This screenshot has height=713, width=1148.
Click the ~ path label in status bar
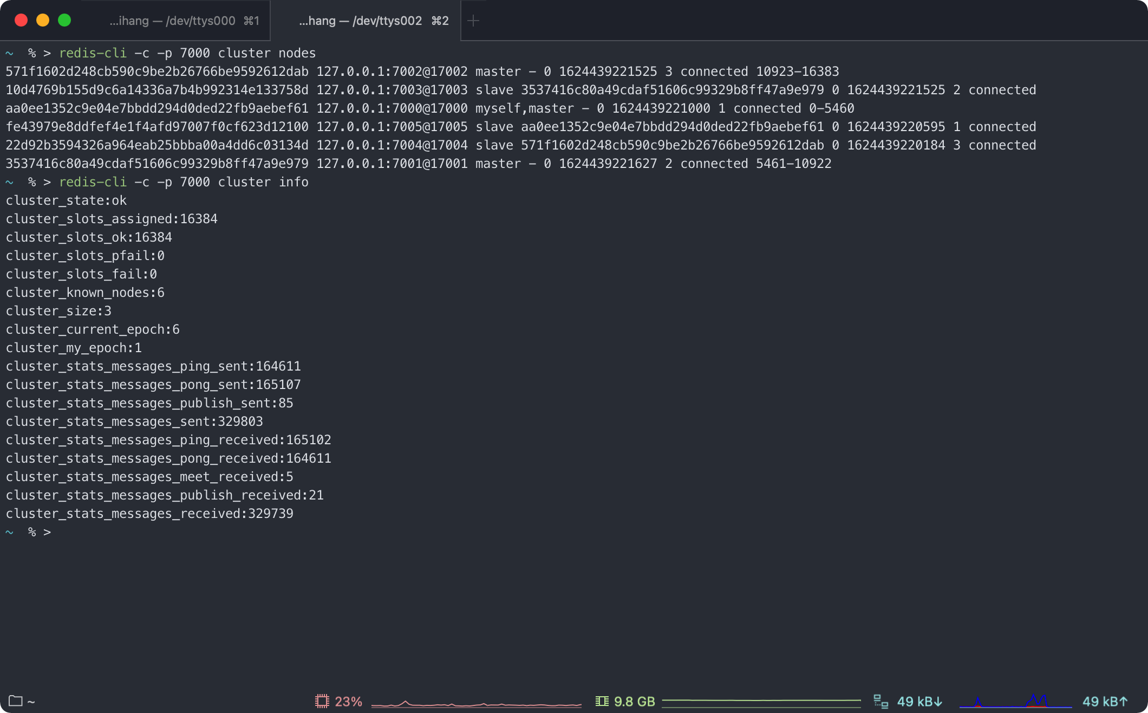coord(31,702)
